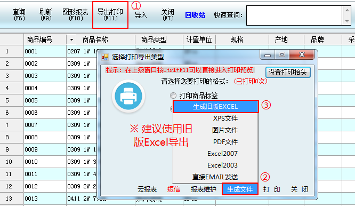This screenshot has height=206, width=355.
Task: Click the blue printer icon
Action: (128, 96)
